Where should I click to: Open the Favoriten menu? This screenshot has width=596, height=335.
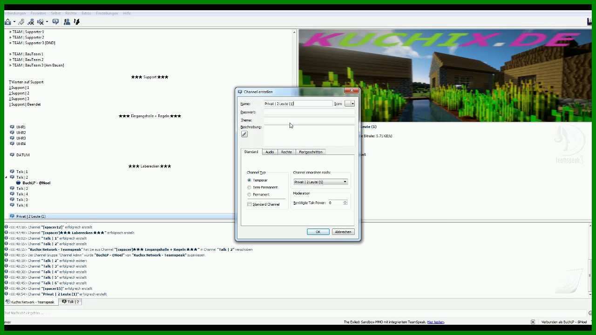pyautogui.click(x=38, y=13)
